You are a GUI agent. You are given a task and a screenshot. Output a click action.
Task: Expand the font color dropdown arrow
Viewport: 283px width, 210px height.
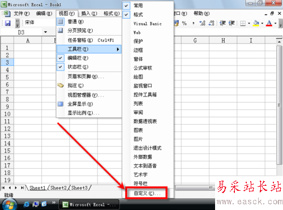point(275,23)
